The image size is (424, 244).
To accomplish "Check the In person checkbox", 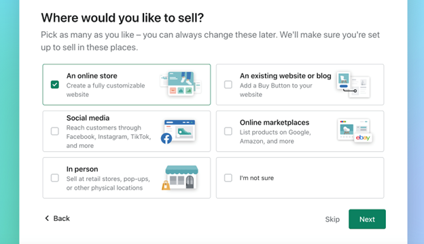I will pos(55,178).
